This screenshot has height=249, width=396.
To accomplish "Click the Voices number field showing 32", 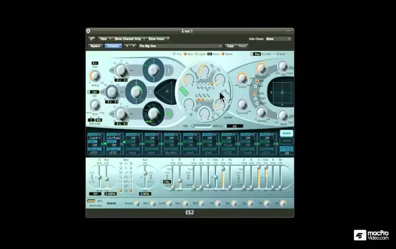I will (x=209, y=54).
